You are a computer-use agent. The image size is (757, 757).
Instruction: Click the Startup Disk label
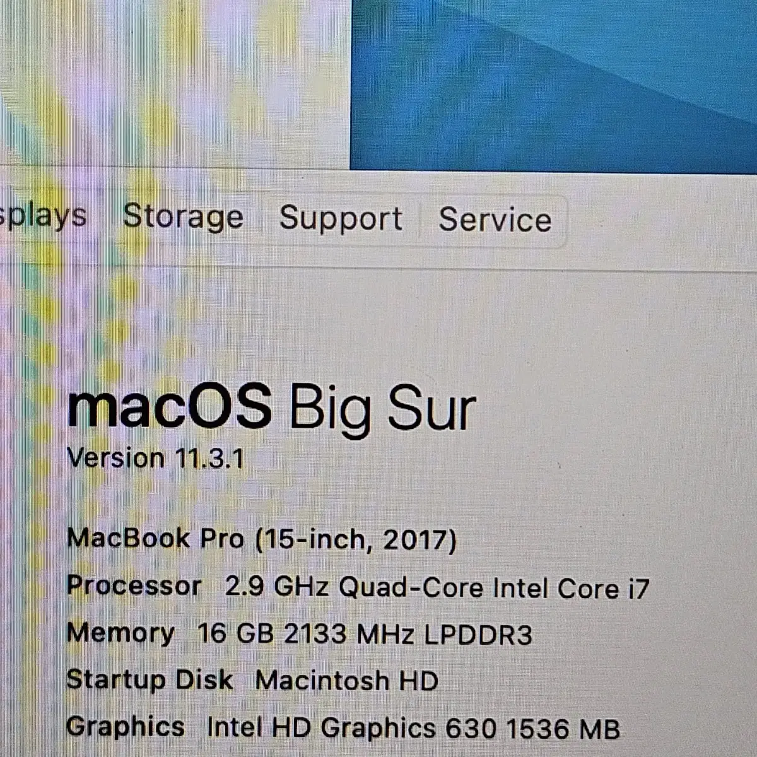coord(150,680)
